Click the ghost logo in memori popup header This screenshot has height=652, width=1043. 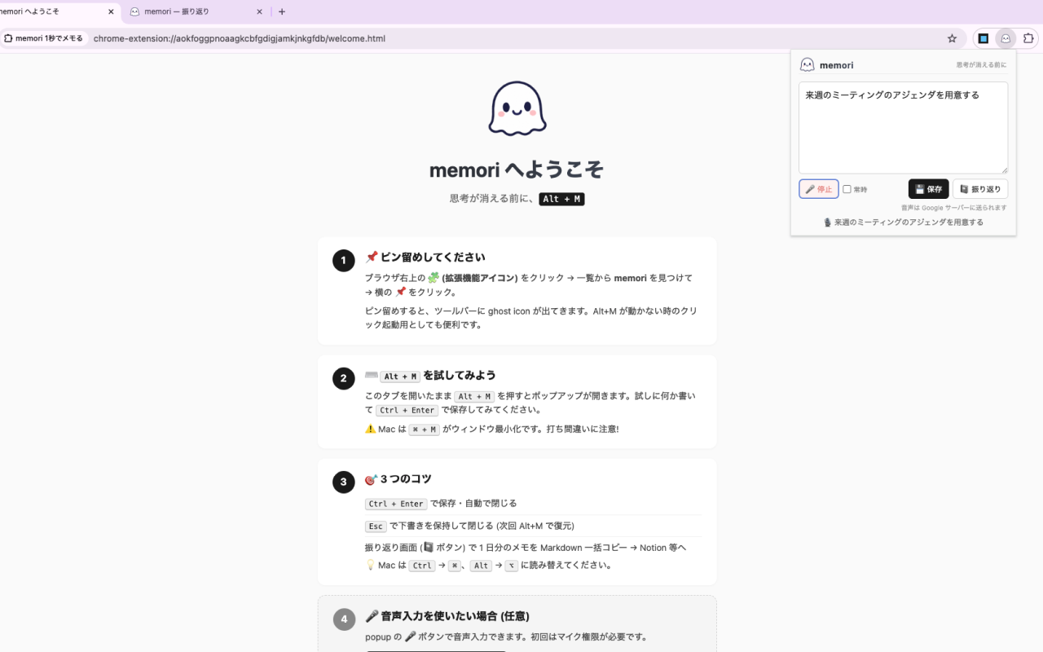pos(808,64)
